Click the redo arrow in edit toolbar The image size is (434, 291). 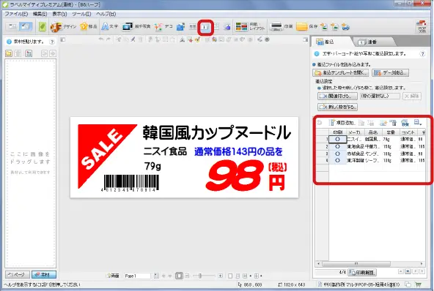point(108,39)
